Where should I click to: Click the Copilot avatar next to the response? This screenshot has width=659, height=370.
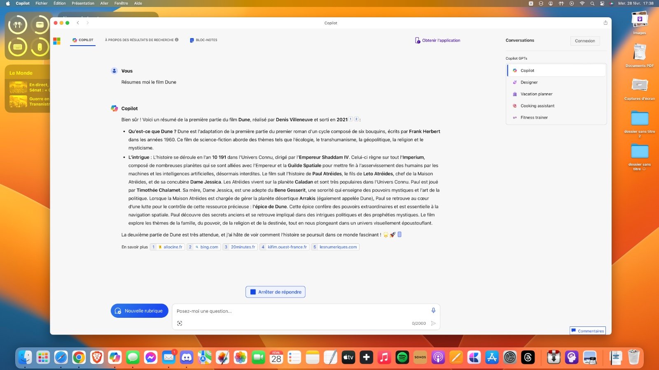(114, 108)
